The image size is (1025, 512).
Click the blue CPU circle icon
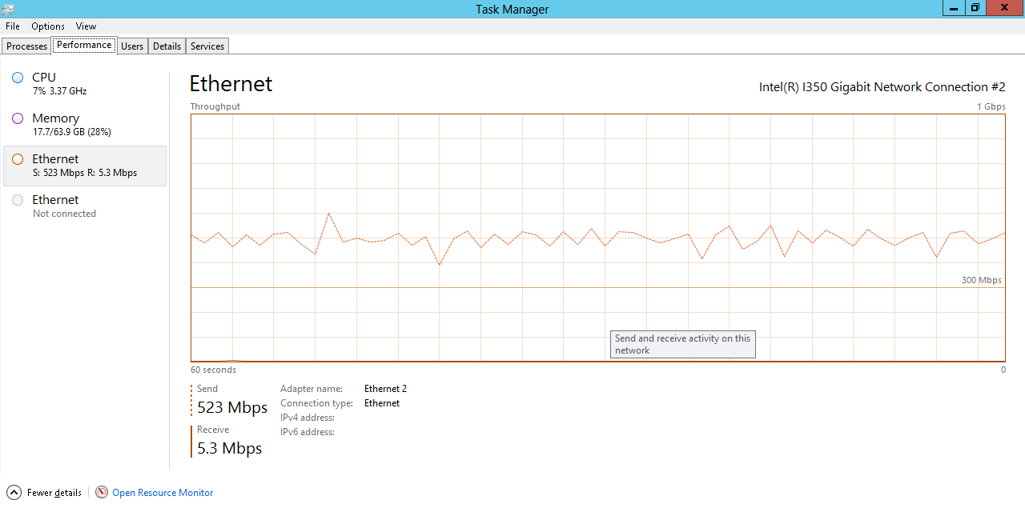click(x=18, y=78)
